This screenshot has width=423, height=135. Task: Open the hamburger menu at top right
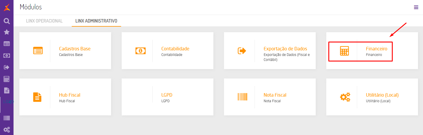pyautogui.click(x=416, y=7)
